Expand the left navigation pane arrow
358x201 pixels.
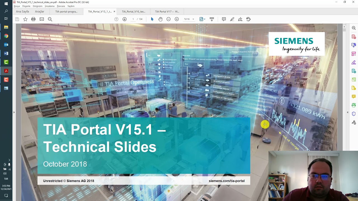[x=14, y=112]
